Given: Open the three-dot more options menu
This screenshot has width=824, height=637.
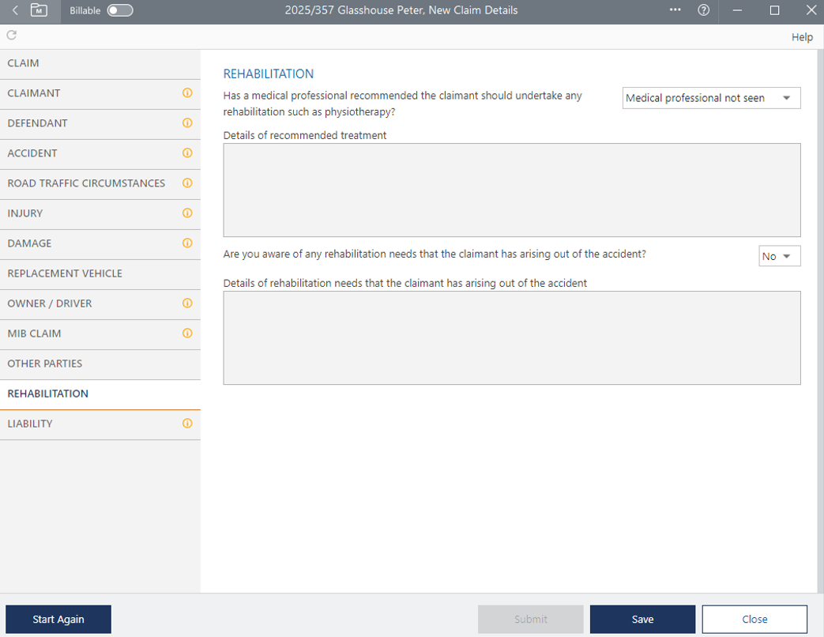Looking at the screenshot, I should tap(675, 10).
